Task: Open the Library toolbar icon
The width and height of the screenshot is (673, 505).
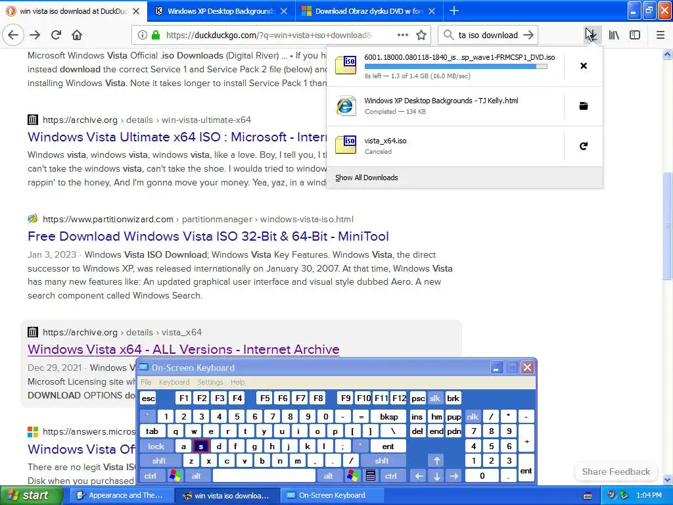Action: point(614,36)
